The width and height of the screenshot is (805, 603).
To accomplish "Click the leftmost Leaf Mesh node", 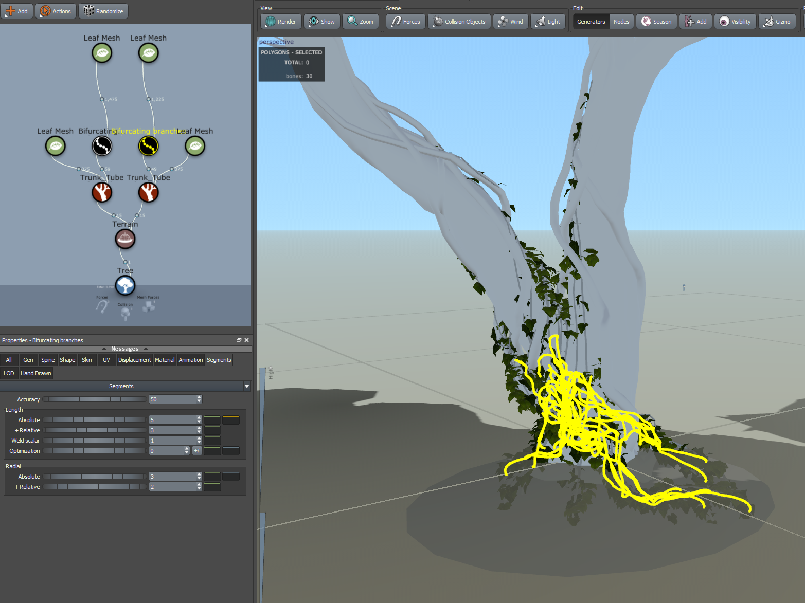I will coord(56,146).
